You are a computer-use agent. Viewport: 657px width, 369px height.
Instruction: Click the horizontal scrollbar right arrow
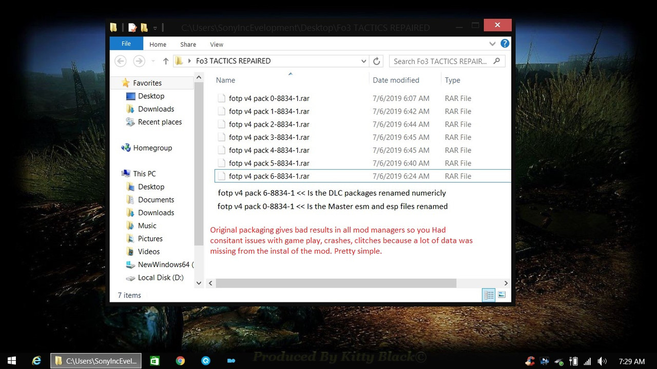(x=506, y=283)
